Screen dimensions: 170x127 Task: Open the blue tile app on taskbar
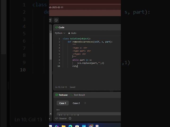pyautogui.click(x=84, y=126)
